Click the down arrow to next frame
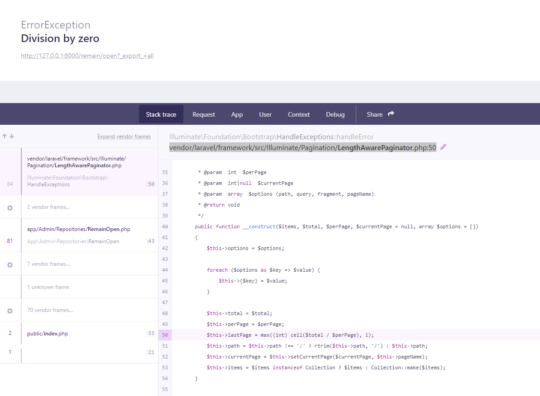The image size is (540, 396). (12, 136)
